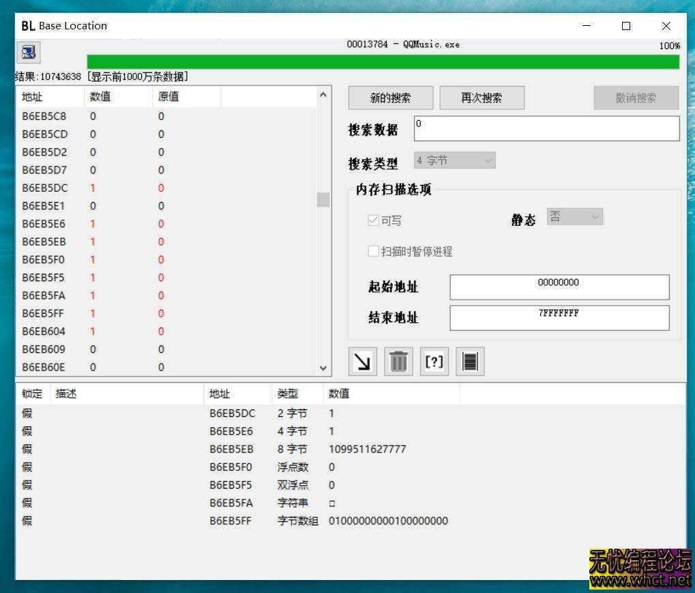This screenshot has height=593, width=695.
Task: Click the 结束地址 field showing 7FFFFFFF
Action: (x=559, y=317)
